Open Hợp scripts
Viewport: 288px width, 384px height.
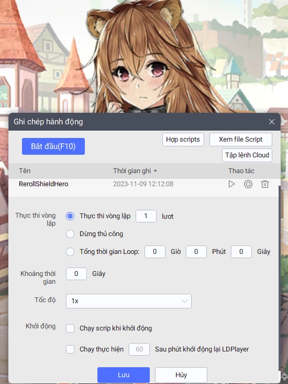[x=183, y=140]
